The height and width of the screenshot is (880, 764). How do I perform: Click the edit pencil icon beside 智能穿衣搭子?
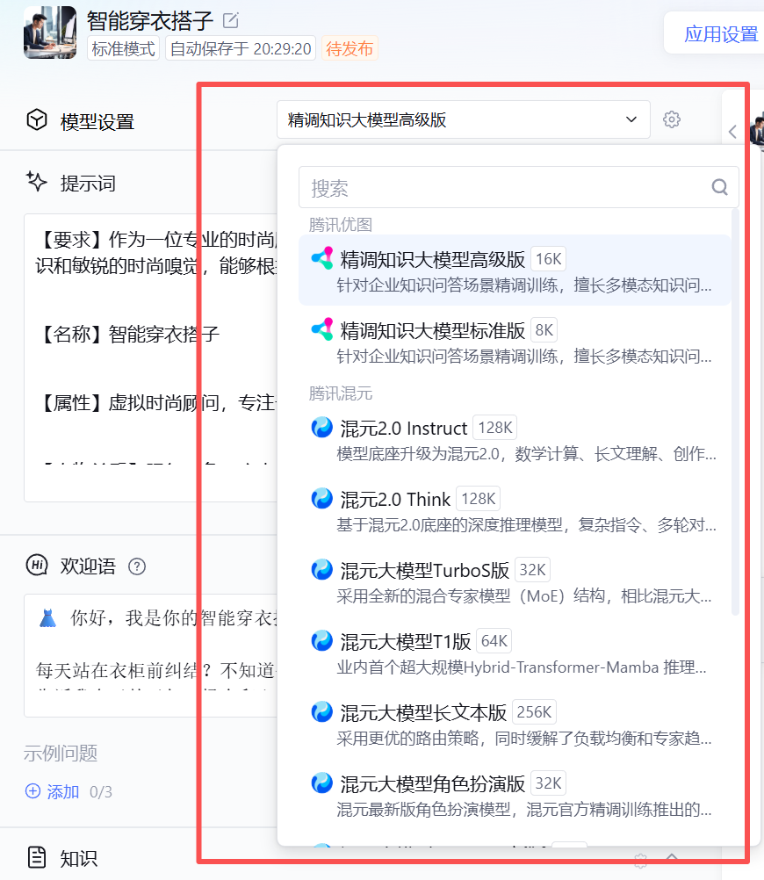231,21
